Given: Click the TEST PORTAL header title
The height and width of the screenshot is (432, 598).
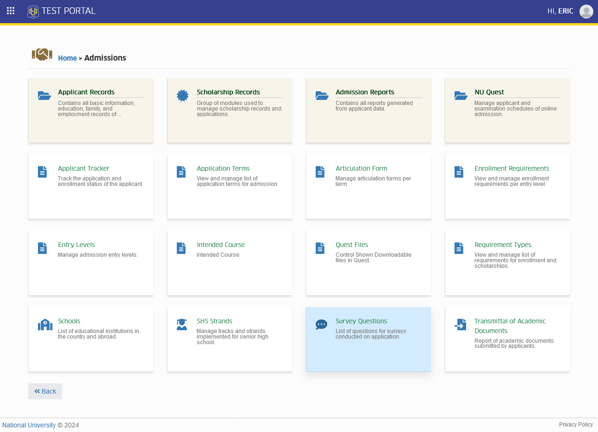Looking at the screenshot, I should click(x=69, y=11).
